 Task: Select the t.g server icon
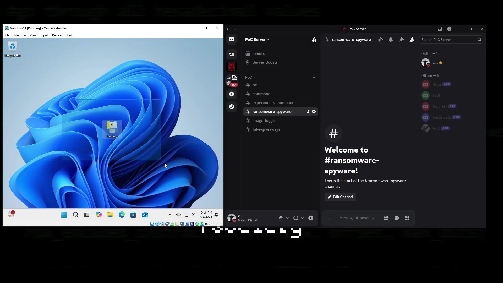[232, 54]
